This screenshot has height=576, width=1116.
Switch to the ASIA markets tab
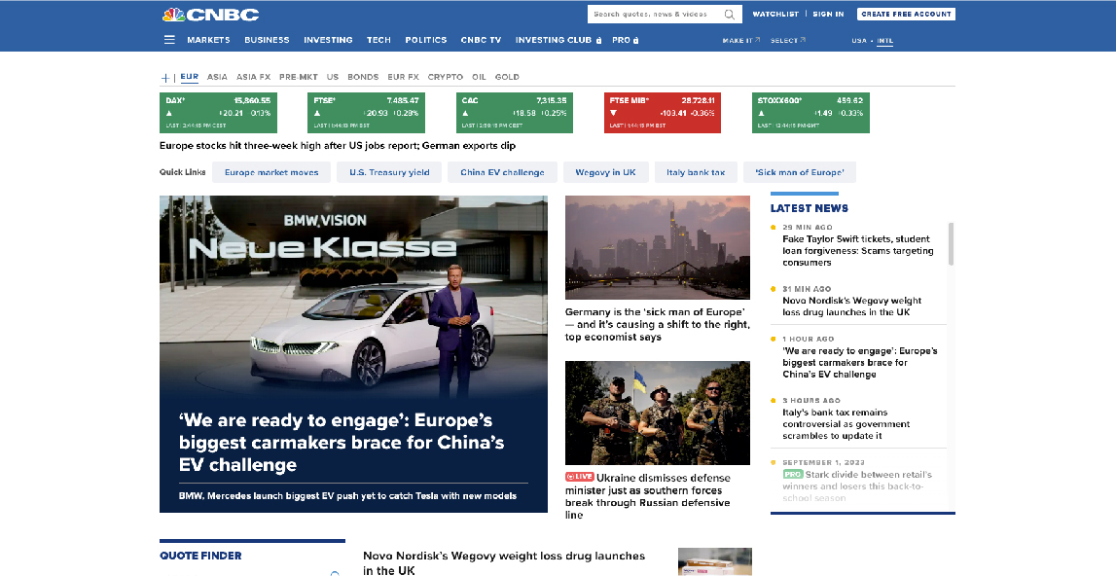pyautogui.click(x=217, y=77)
